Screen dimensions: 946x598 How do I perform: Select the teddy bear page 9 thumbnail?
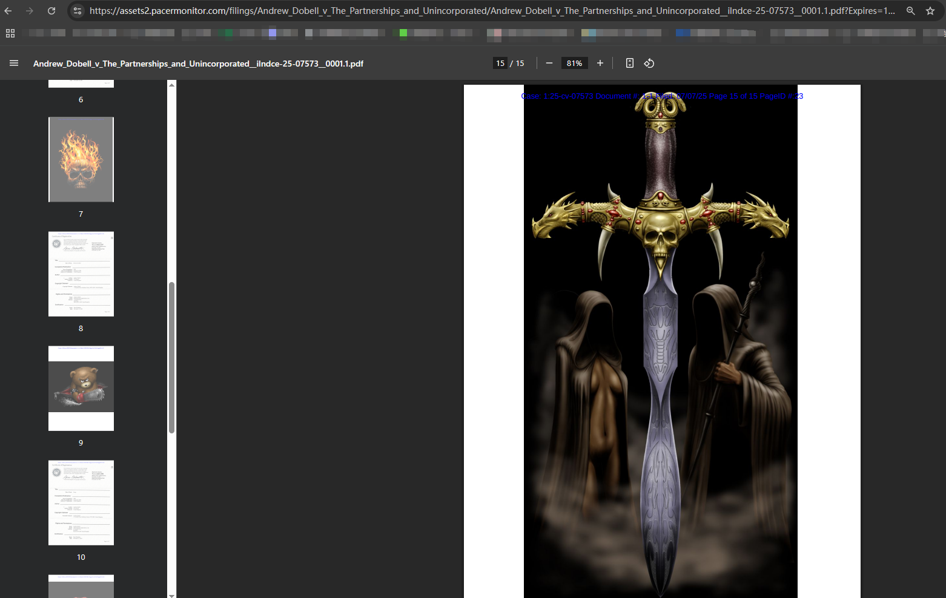tap(81, 388)
